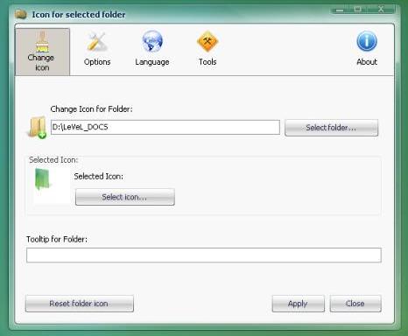Screen dimensions: 408x336
Task: Open Options wrench and screwdriver icon
Action: [x=97, y=41]
